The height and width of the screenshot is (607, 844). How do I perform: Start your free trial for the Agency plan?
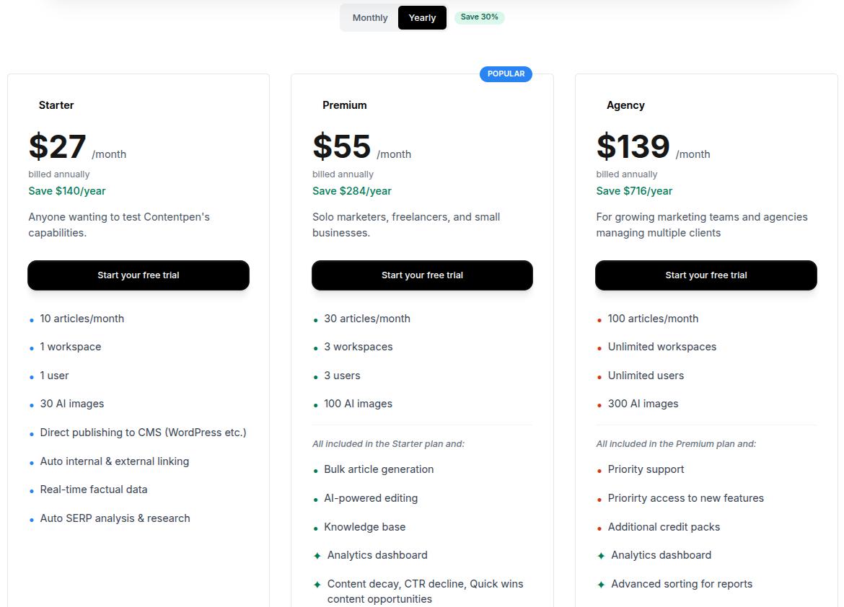pos(705,275)
